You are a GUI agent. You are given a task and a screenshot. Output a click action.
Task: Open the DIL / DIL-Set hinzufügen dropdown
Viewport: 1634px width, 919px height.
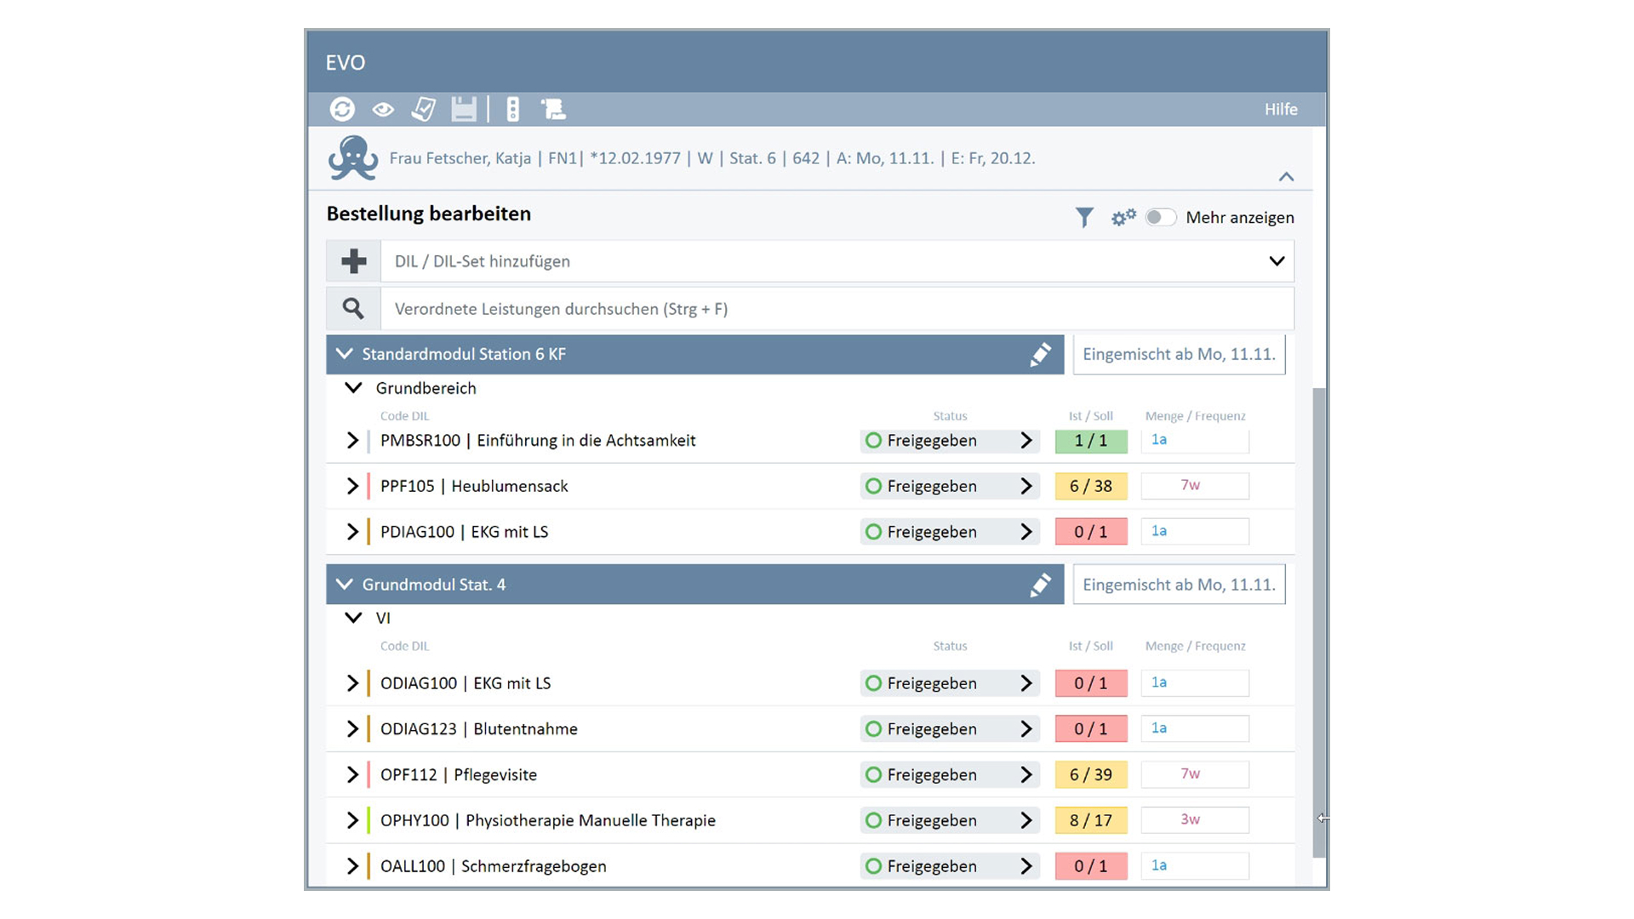pos(1276,261)
